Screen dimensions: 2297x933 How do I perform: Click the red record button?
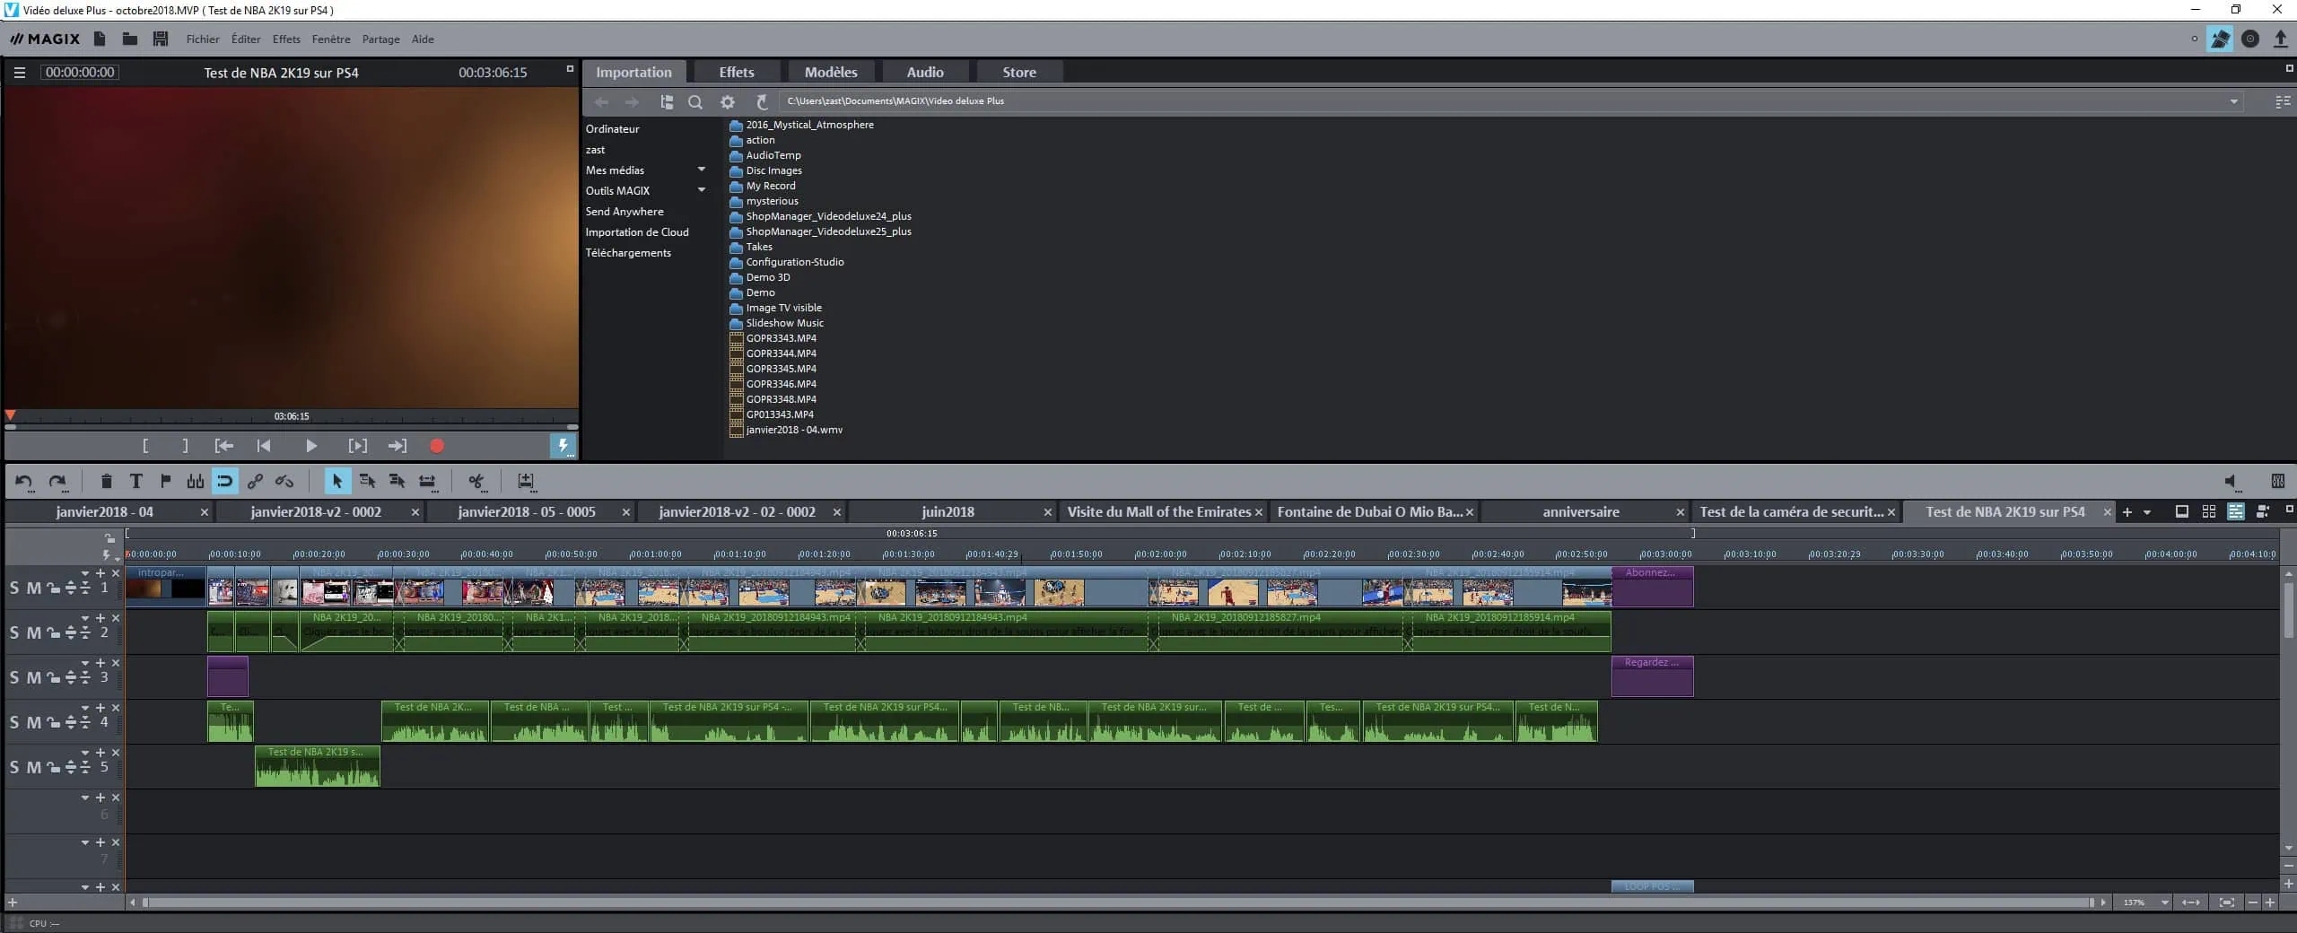(x=437, y=446)
